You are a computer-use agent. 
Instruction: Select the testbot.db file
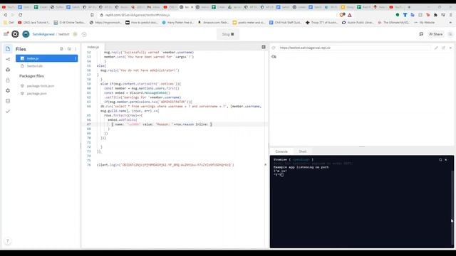(35, 66)
